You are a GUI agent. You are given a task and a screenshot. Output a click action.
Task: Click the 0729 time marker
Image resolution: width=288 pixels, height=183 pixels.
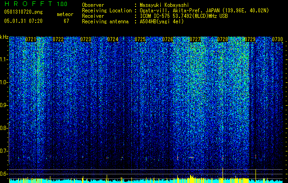(x=250, y=39)
